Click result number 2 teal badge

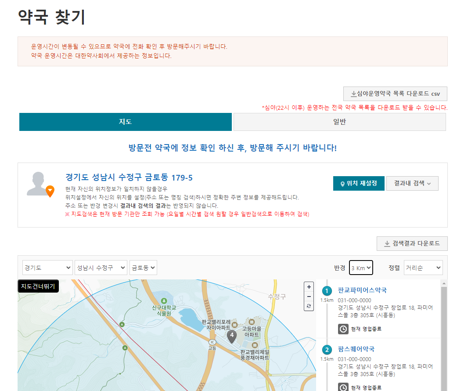tap(327, 350)
